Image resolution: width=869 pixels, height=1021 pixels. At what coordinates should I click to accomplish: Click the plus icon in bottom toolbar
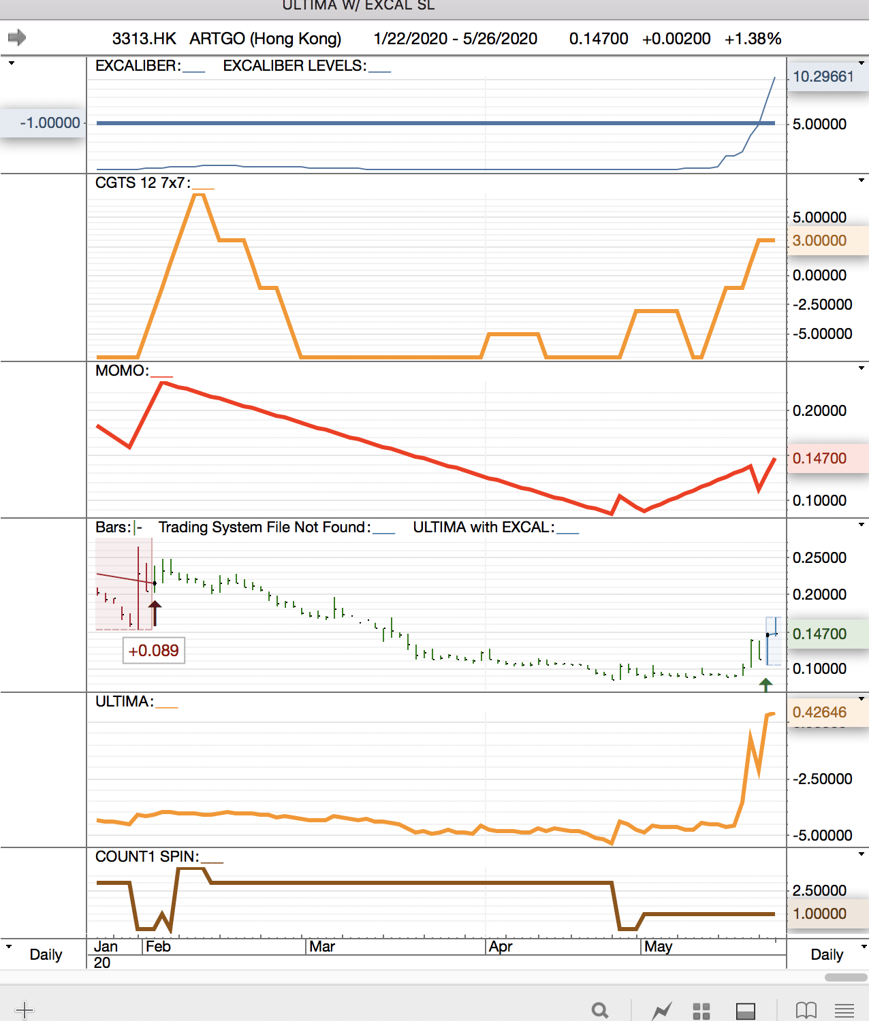point(24,1009)
